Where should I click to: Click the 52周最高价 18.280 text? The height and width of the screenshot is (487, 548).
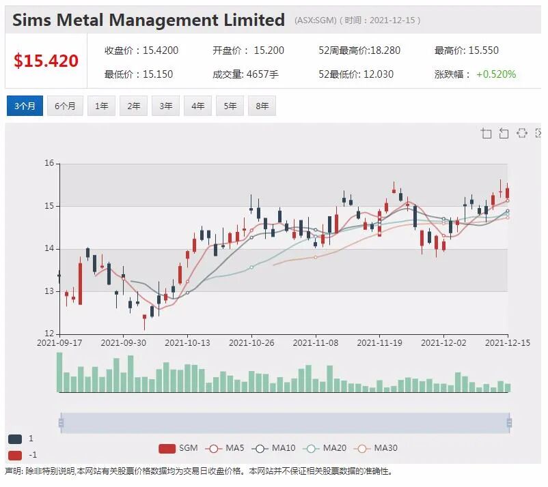(359, 50)
